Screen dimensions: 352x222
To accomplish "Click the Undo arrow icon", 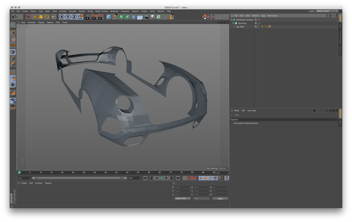I will pyautogui.click(x=15, y=17).
